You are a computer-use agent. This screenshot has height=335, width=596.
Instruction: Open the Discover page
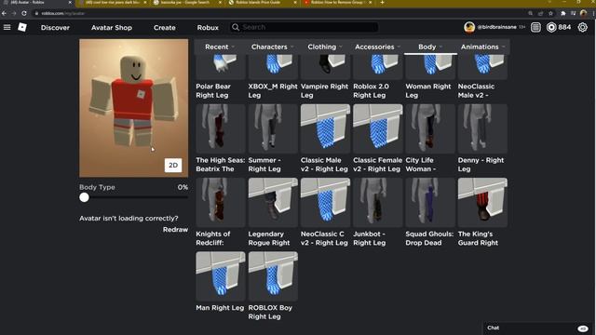point(55,27)
